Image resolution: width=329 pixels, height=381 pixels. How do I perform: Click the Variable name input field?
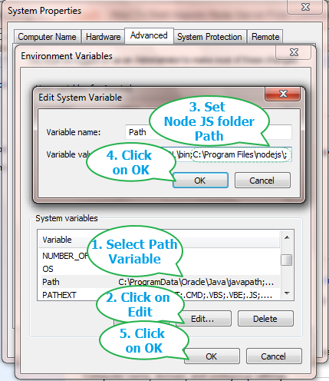(209, 132)
